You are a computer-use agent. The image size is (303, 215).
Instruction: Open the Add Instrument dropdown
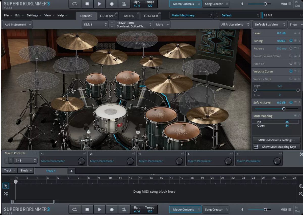(17, 24)
